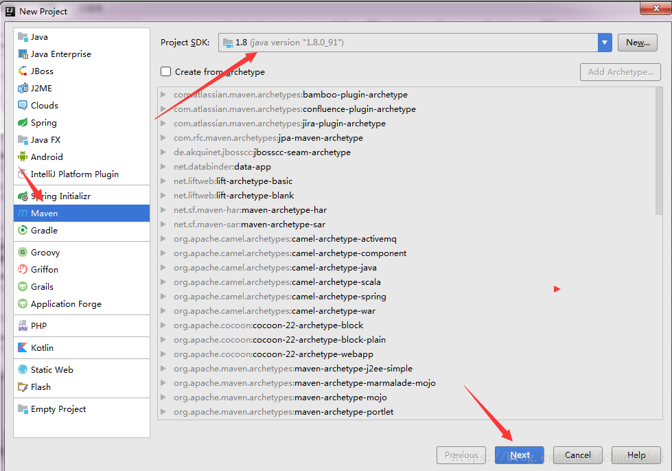Click the Flash icon
672x471 pixels.
click(x=23, y=387)
